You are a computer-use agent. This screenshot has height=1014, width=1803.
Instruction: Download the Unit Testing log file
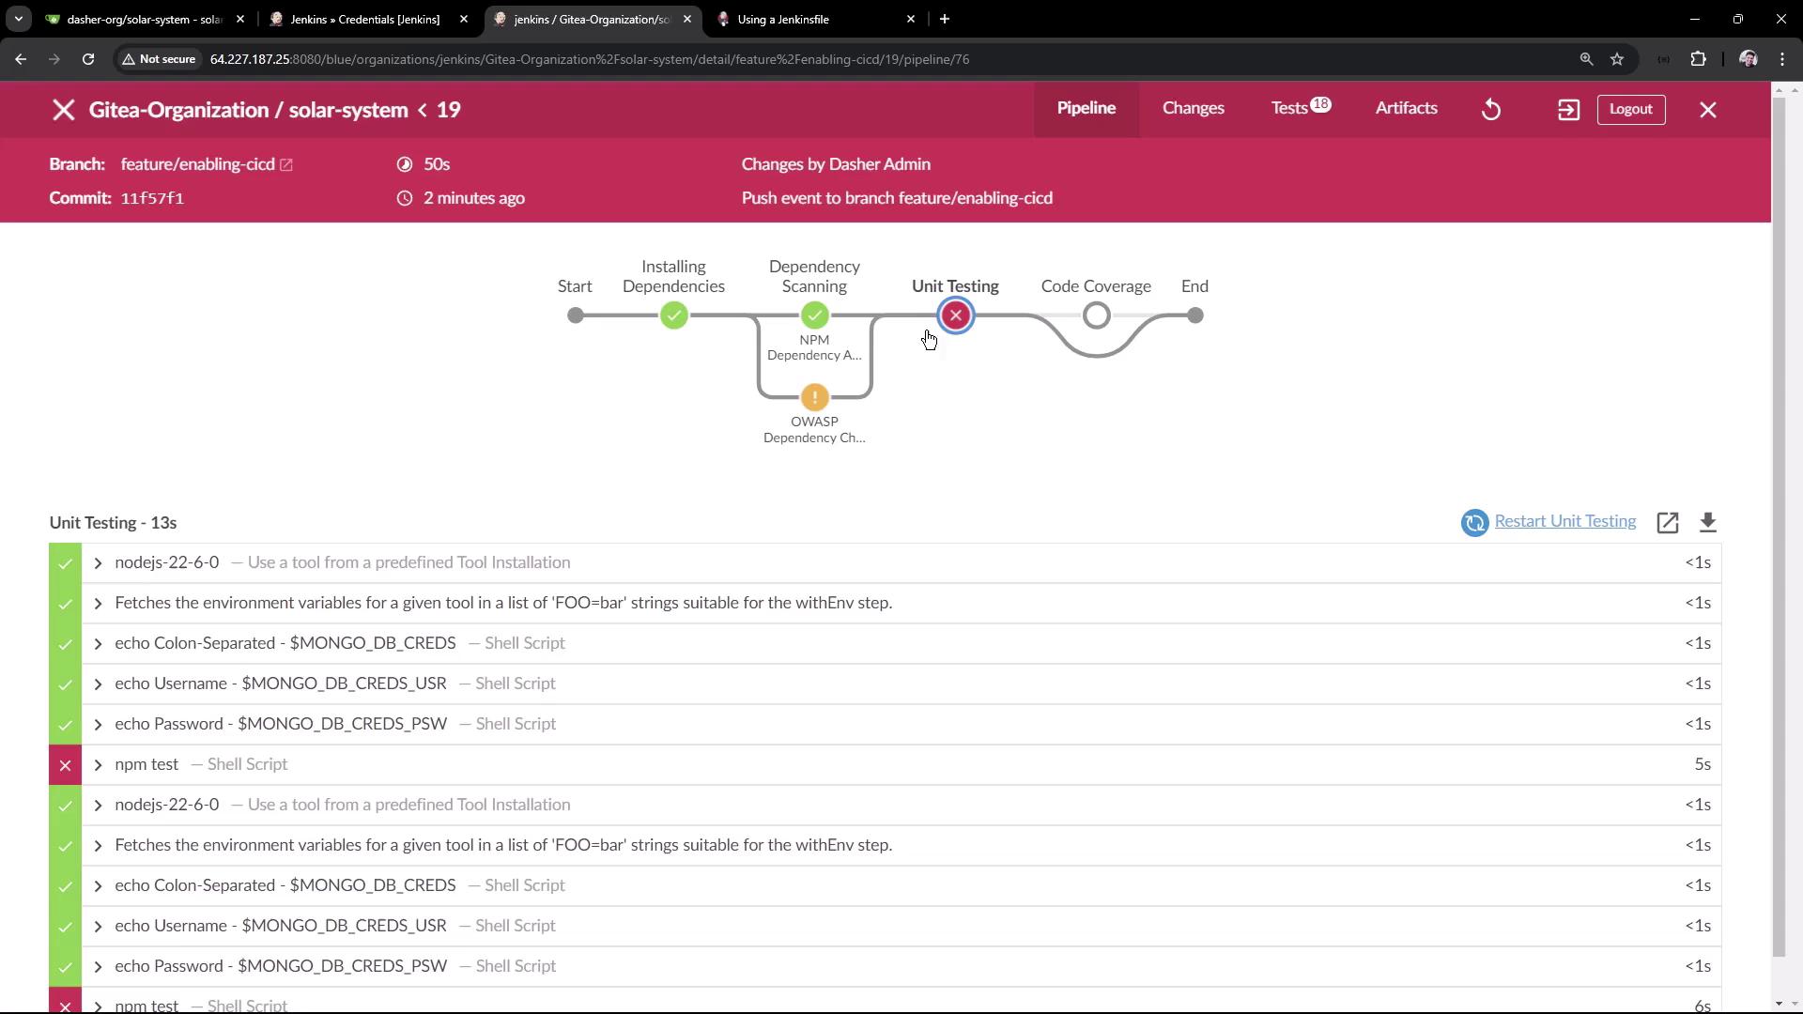1708,523
